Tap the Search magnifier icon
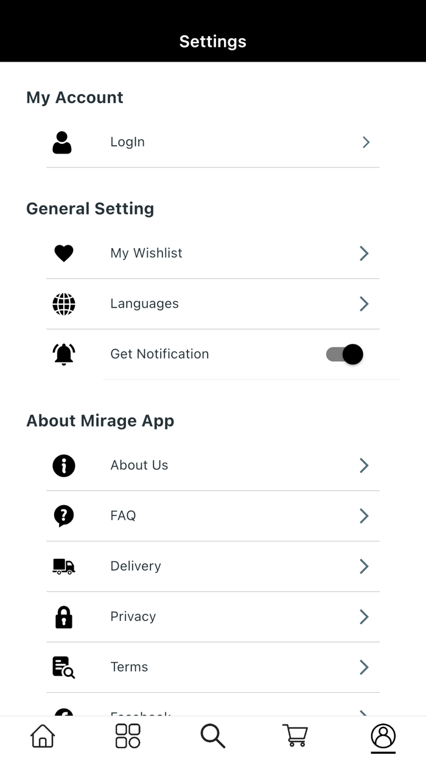 point(212,735)
